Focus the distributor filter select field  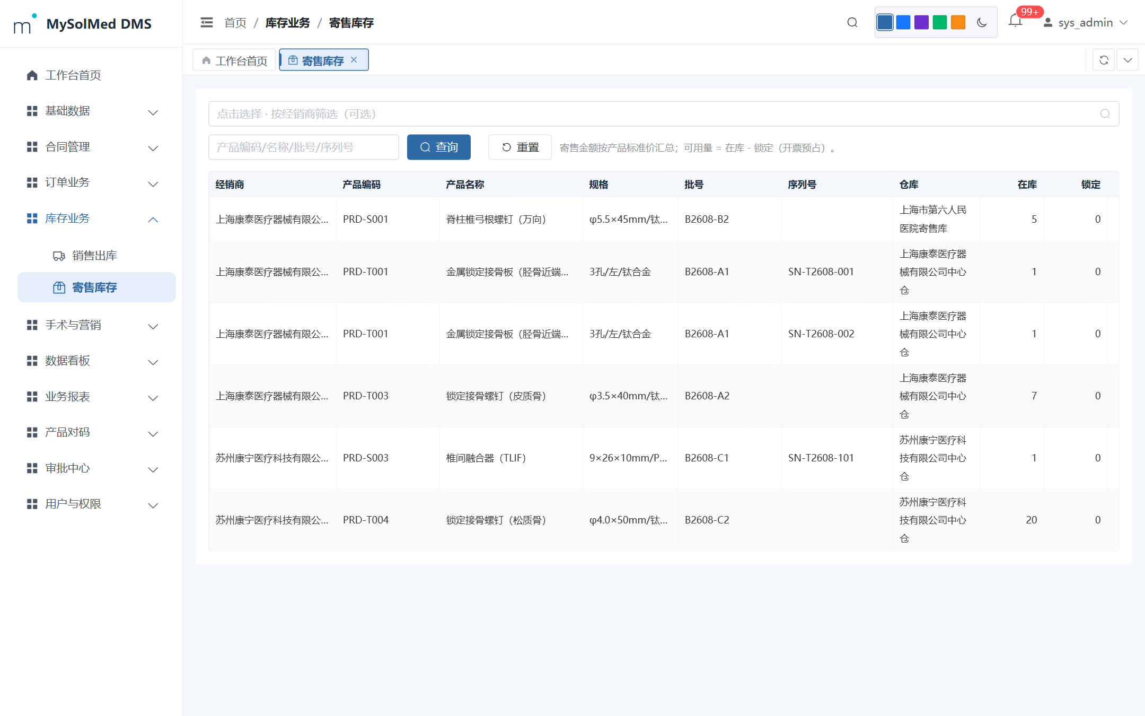(x=664, y=114)
